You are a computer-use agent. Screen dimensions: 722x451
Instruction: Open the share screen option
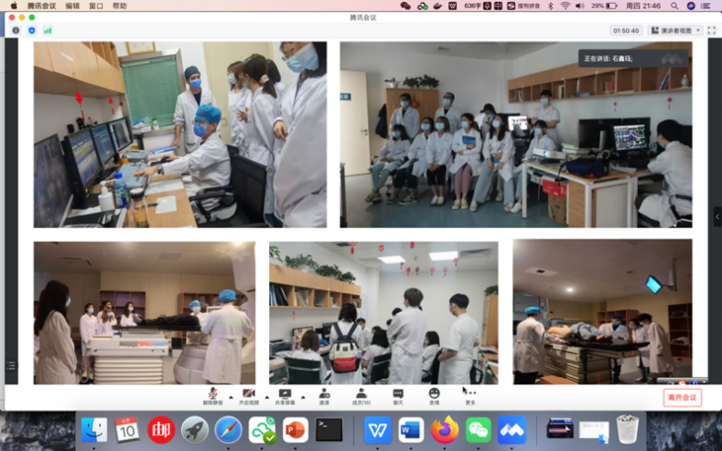[x=285, y=395]
